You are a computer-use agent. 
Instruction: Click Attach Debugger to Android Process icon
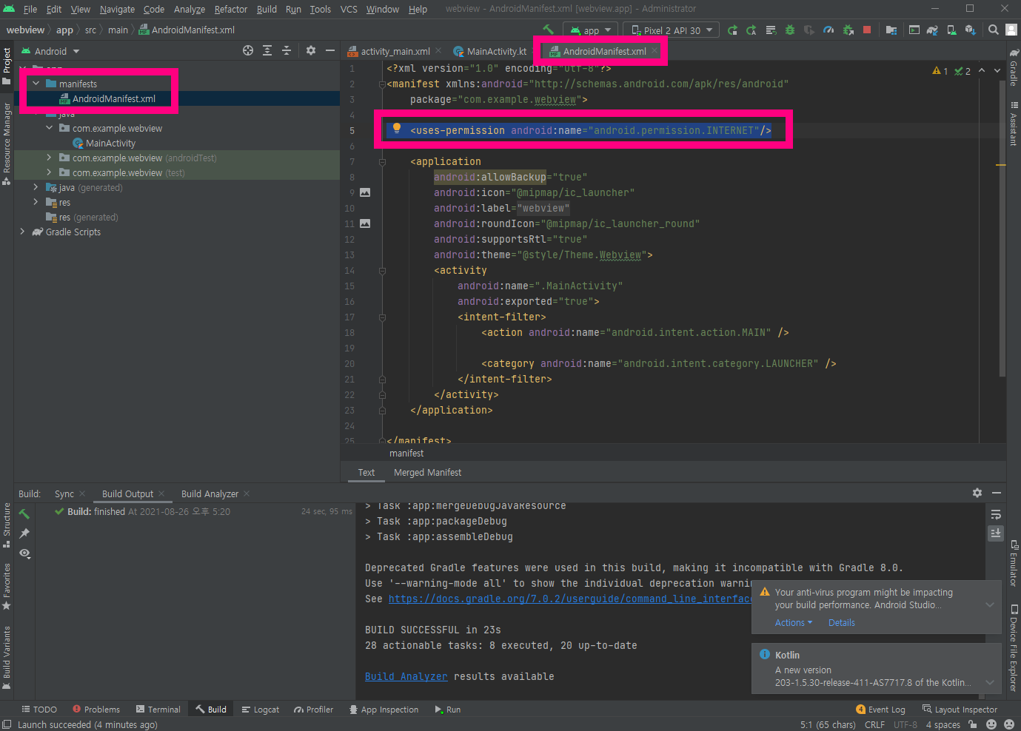coord(848,30)
